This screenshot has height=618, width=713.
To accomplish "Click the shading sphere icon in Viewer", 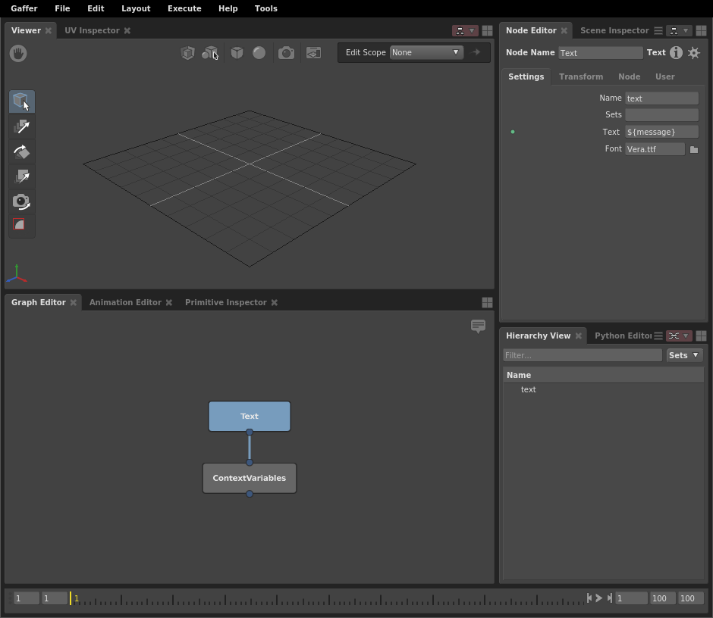I will [x=259, y=53].
